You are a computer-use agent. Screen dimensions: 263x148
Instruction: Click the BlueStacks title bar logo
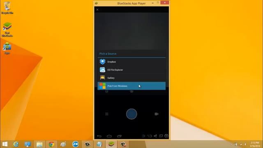point(96,3)
